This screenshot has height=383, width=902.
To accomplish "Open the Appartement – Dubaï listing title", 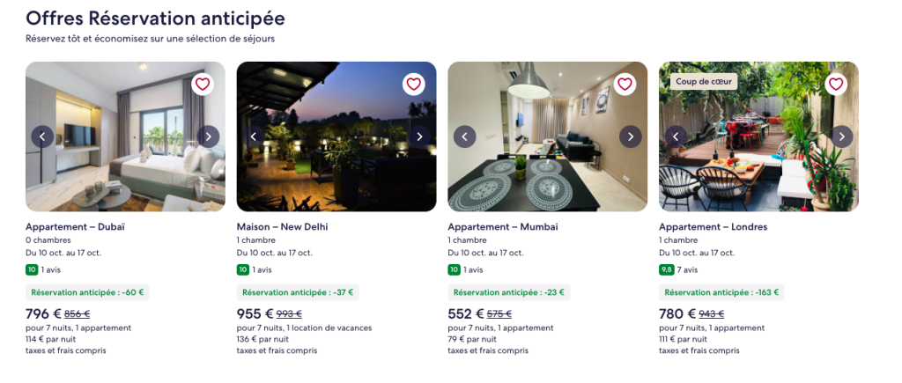I will (76, 226).
